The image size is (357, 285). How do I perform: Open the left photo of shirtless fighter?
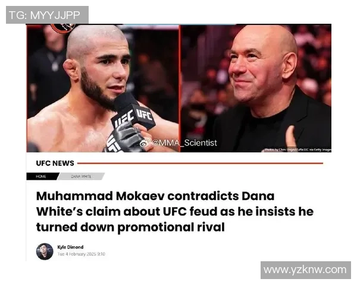point(103,88)
